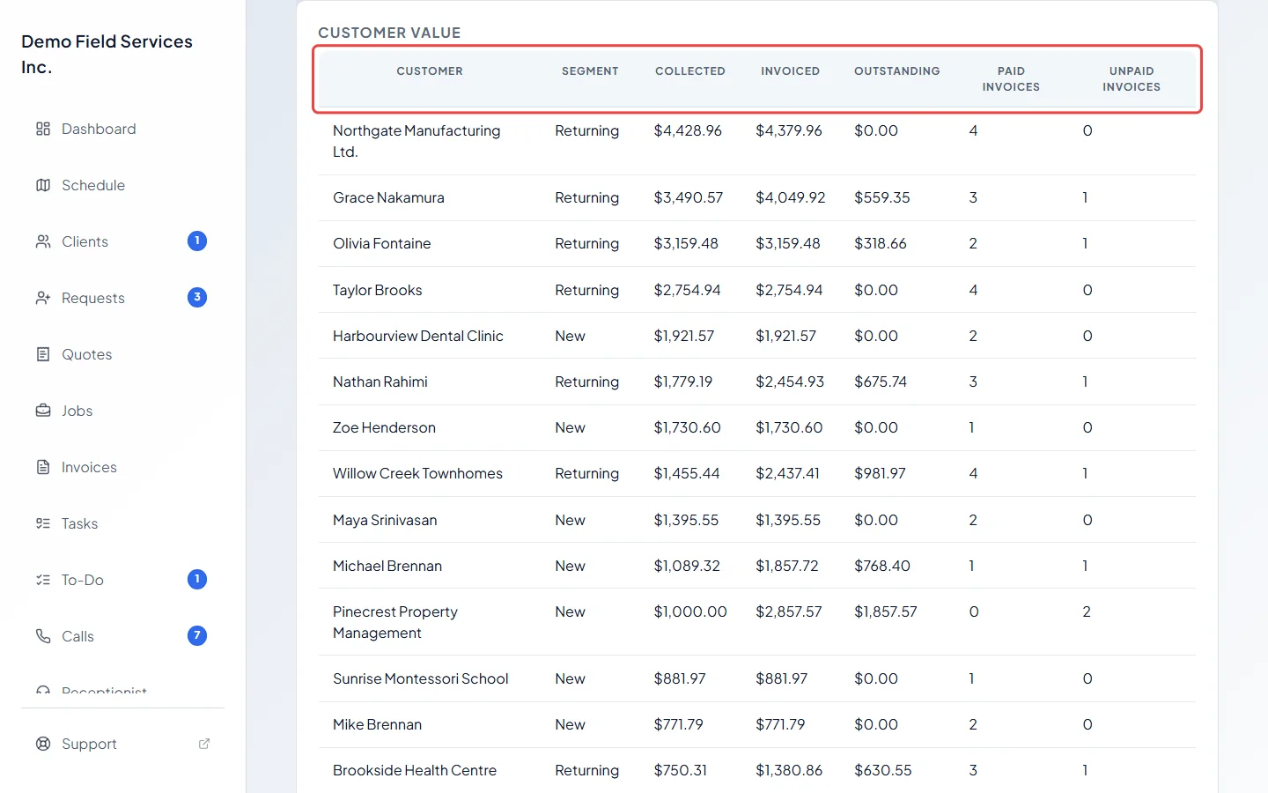Image resolution: width=1268 pixels, height=793 pixels.
Task: Click the external link icon beside Support
Action: (204, 744)
